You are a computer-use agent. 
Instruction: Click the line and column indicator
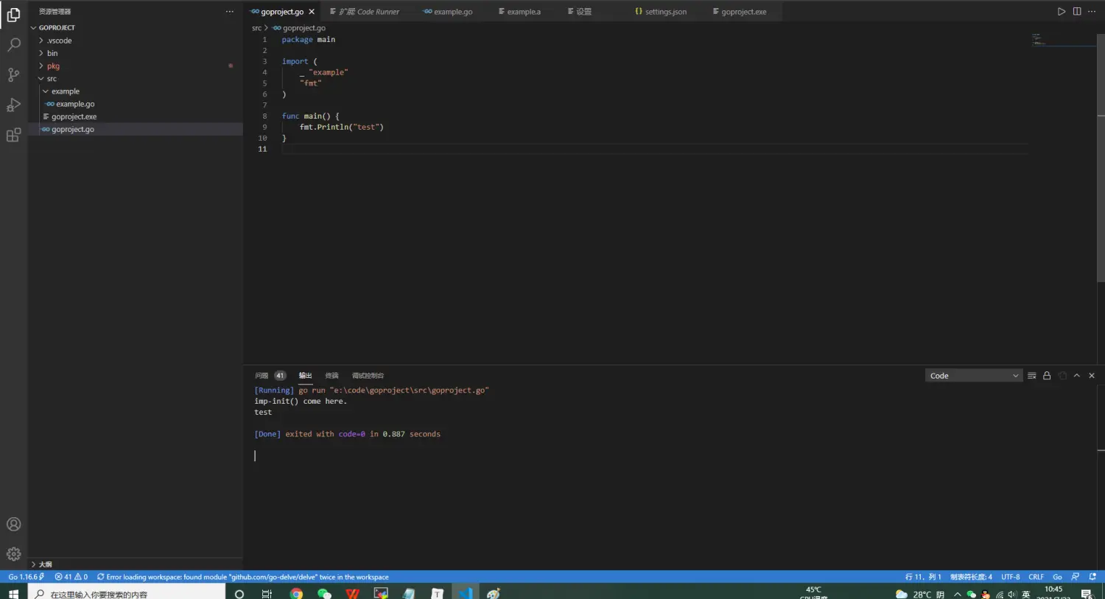(923, 577)
